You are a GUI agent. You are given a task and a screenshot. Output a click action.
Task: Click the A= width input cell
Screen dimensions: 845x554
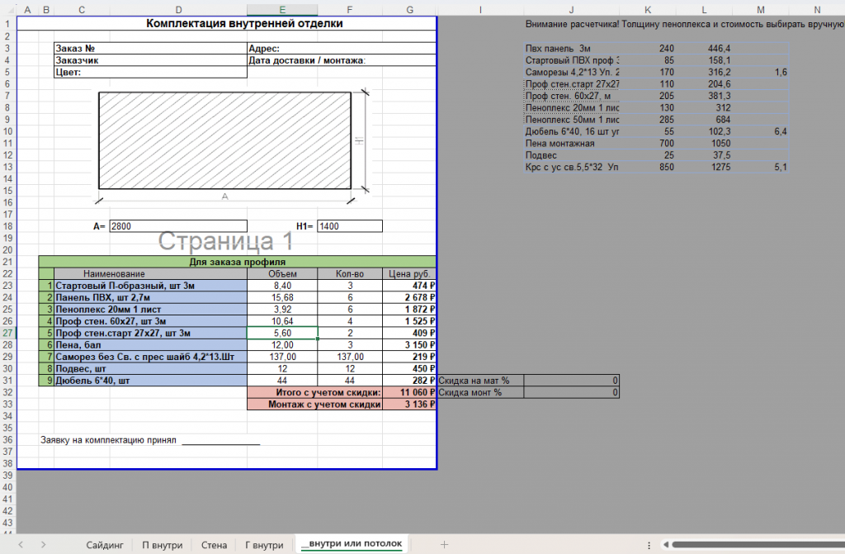[178, 226]
